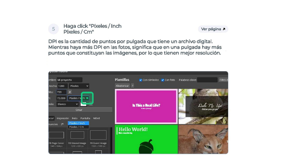Screen dimensions: 292x164
Task: Switch to the Impresión tab
Action: click(x=63, y=118)
